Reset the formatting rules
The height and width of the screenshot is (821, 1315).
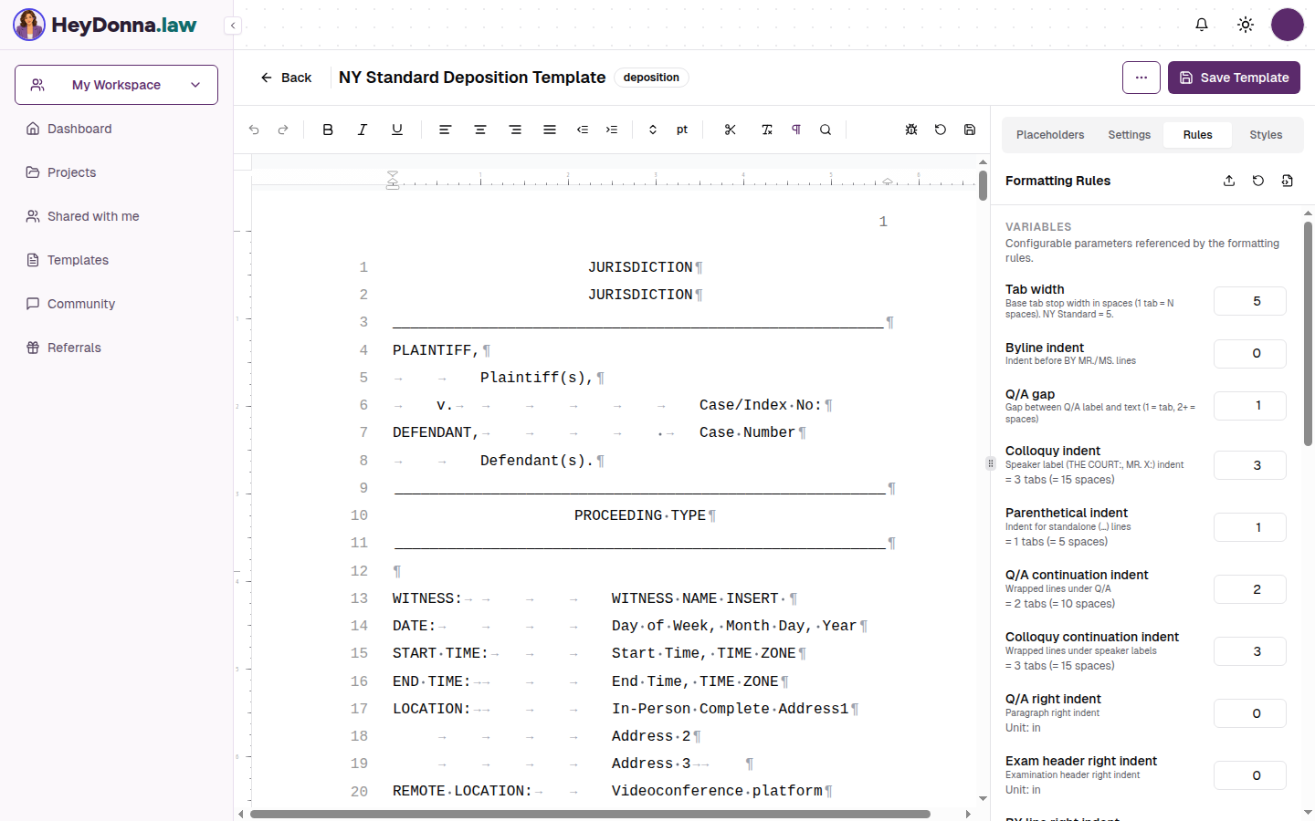pos(1258,181)
